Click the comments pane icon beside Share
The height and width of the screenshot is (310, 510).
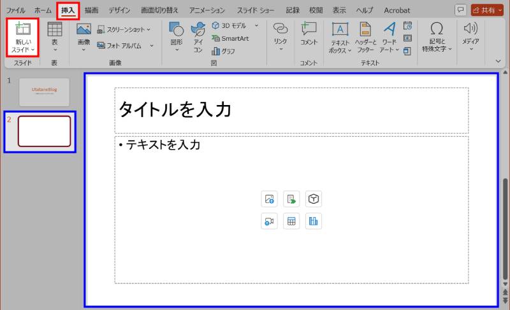[x=460, y=10]
